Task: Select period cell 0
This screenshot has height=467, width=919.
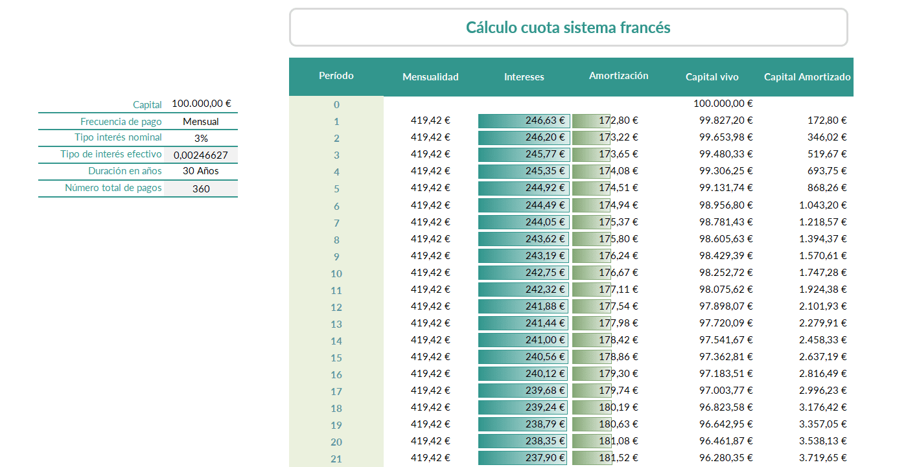Action: (x=336, y=104)
